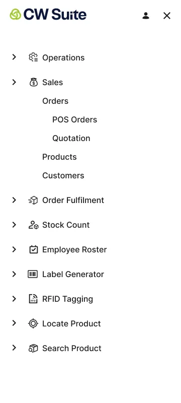Expand the Order Fulfilment chevron
The height and width of the screenshot is (403, 181).
coord(14,199)
